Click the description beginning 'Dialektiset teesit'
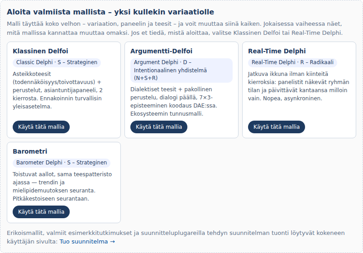 [174, 102]
